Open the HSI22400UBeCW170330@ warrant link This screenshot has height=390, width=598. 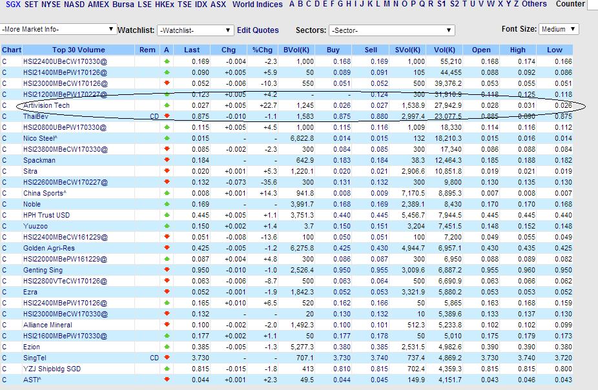tap(65, 61)
